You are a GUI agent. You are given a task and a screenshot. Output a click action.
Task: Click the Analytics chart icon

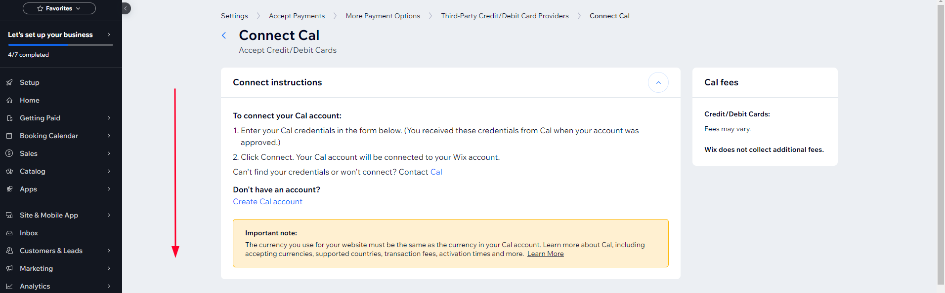[9, 286]
